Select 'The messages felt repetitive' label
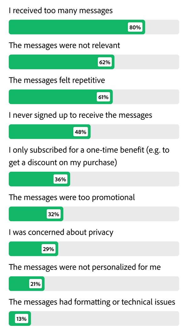 pyautogui.click(x=57, y=80)
